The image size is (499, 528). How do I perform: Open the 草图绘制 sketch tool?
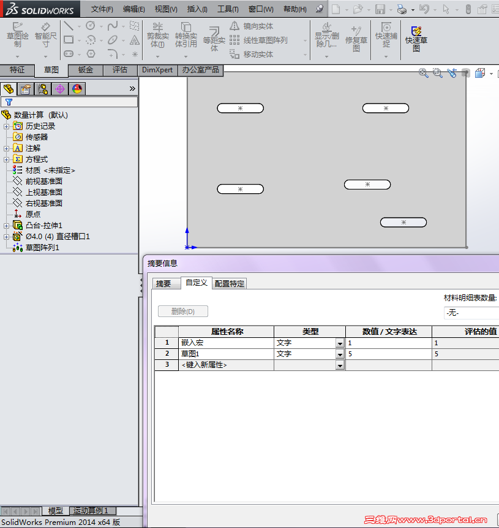click(x=18, y=35)
